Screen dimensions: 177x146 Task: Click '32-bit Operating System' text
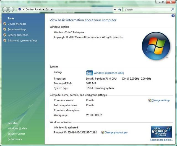100,88
